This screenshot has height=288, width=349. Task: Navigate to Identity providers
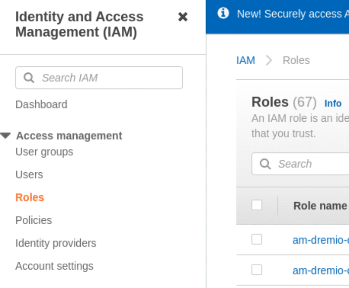tap(56, 243)
